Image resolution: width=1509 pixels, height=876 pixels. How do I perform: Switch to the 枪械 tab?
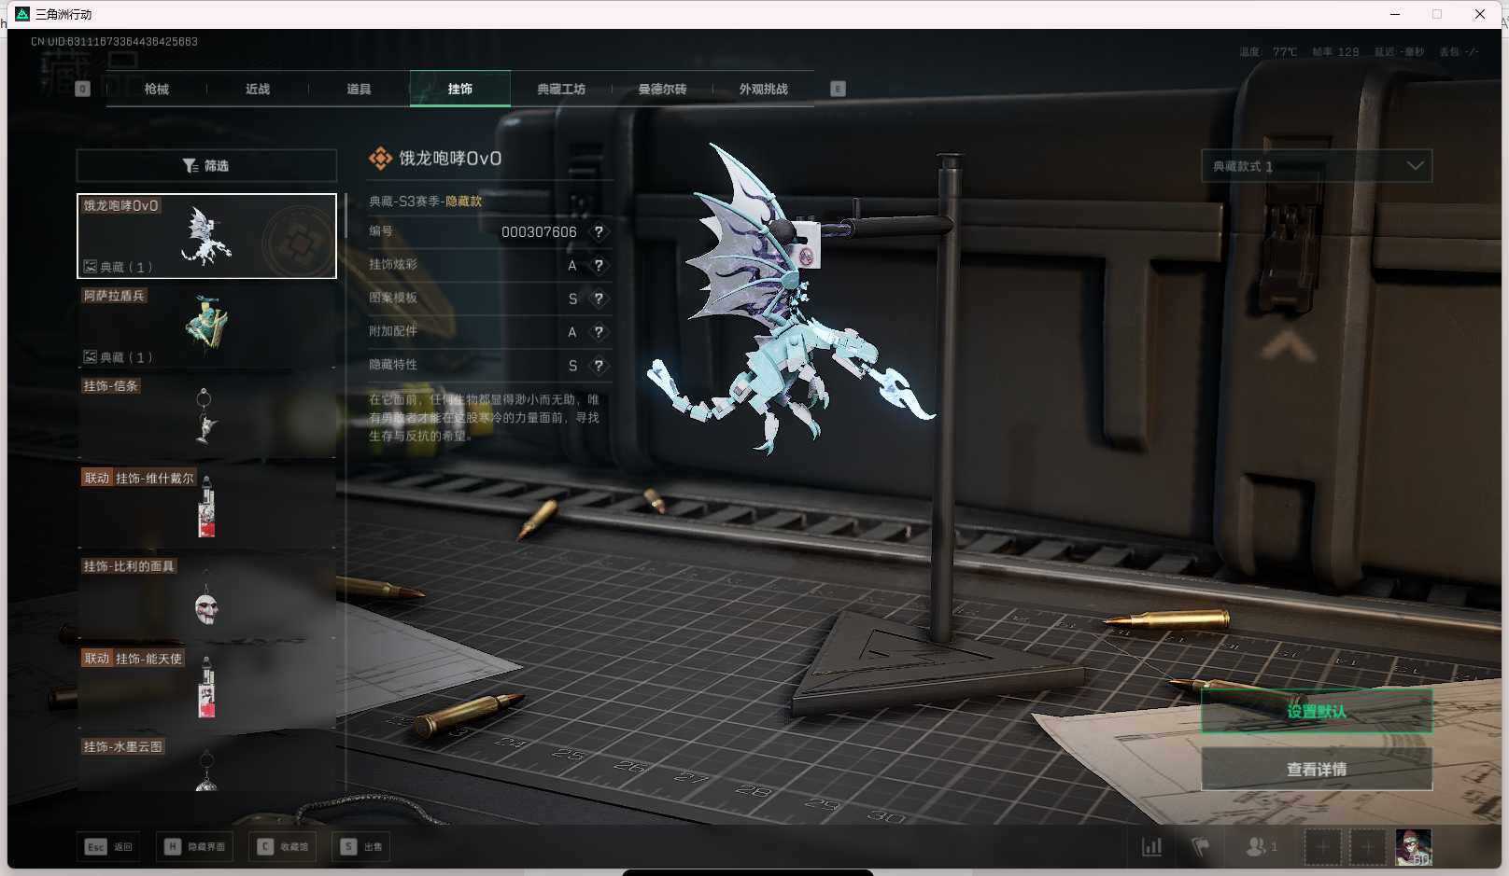coord(157,90)
